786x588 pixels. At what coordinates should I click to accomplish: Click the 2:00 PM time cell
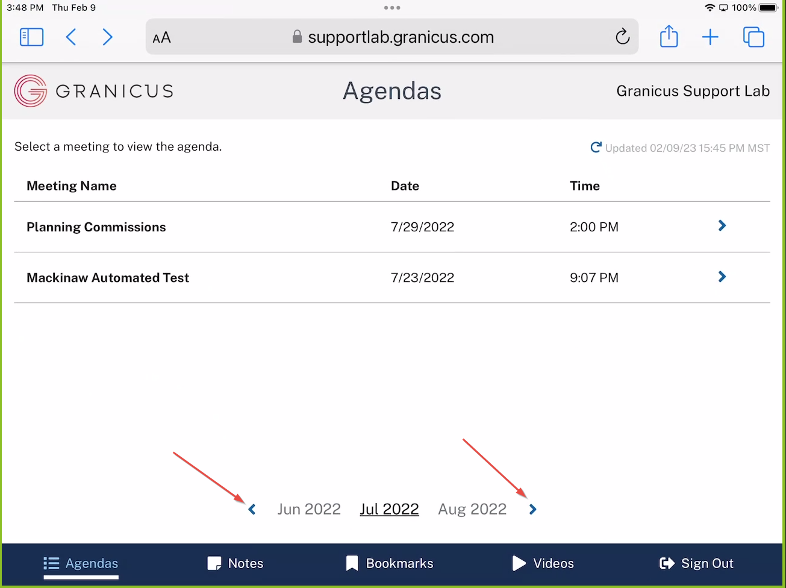point(594,227)
